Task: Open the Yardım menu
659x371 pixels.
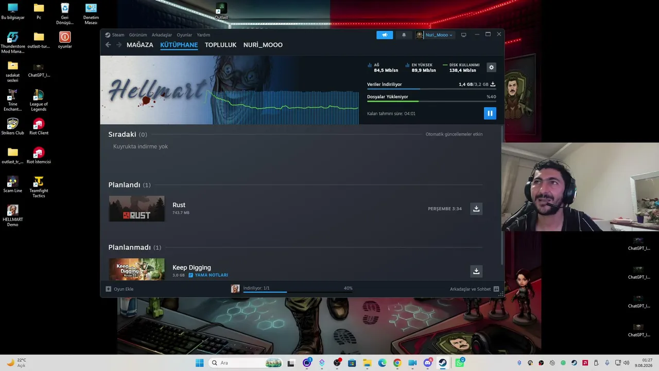Action: [x=203, y=35]
